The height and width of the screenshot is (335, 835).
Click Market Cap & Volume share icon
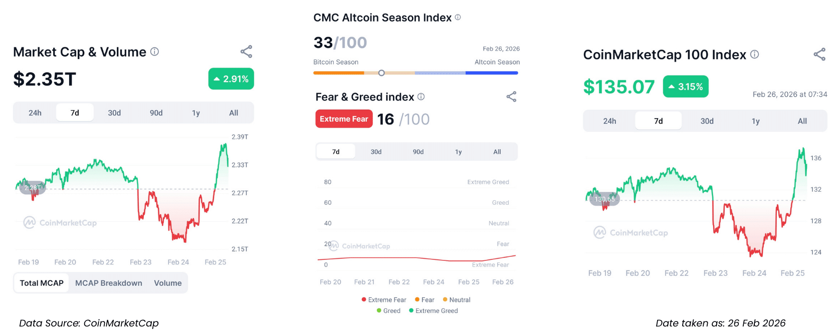click(246, 52)
